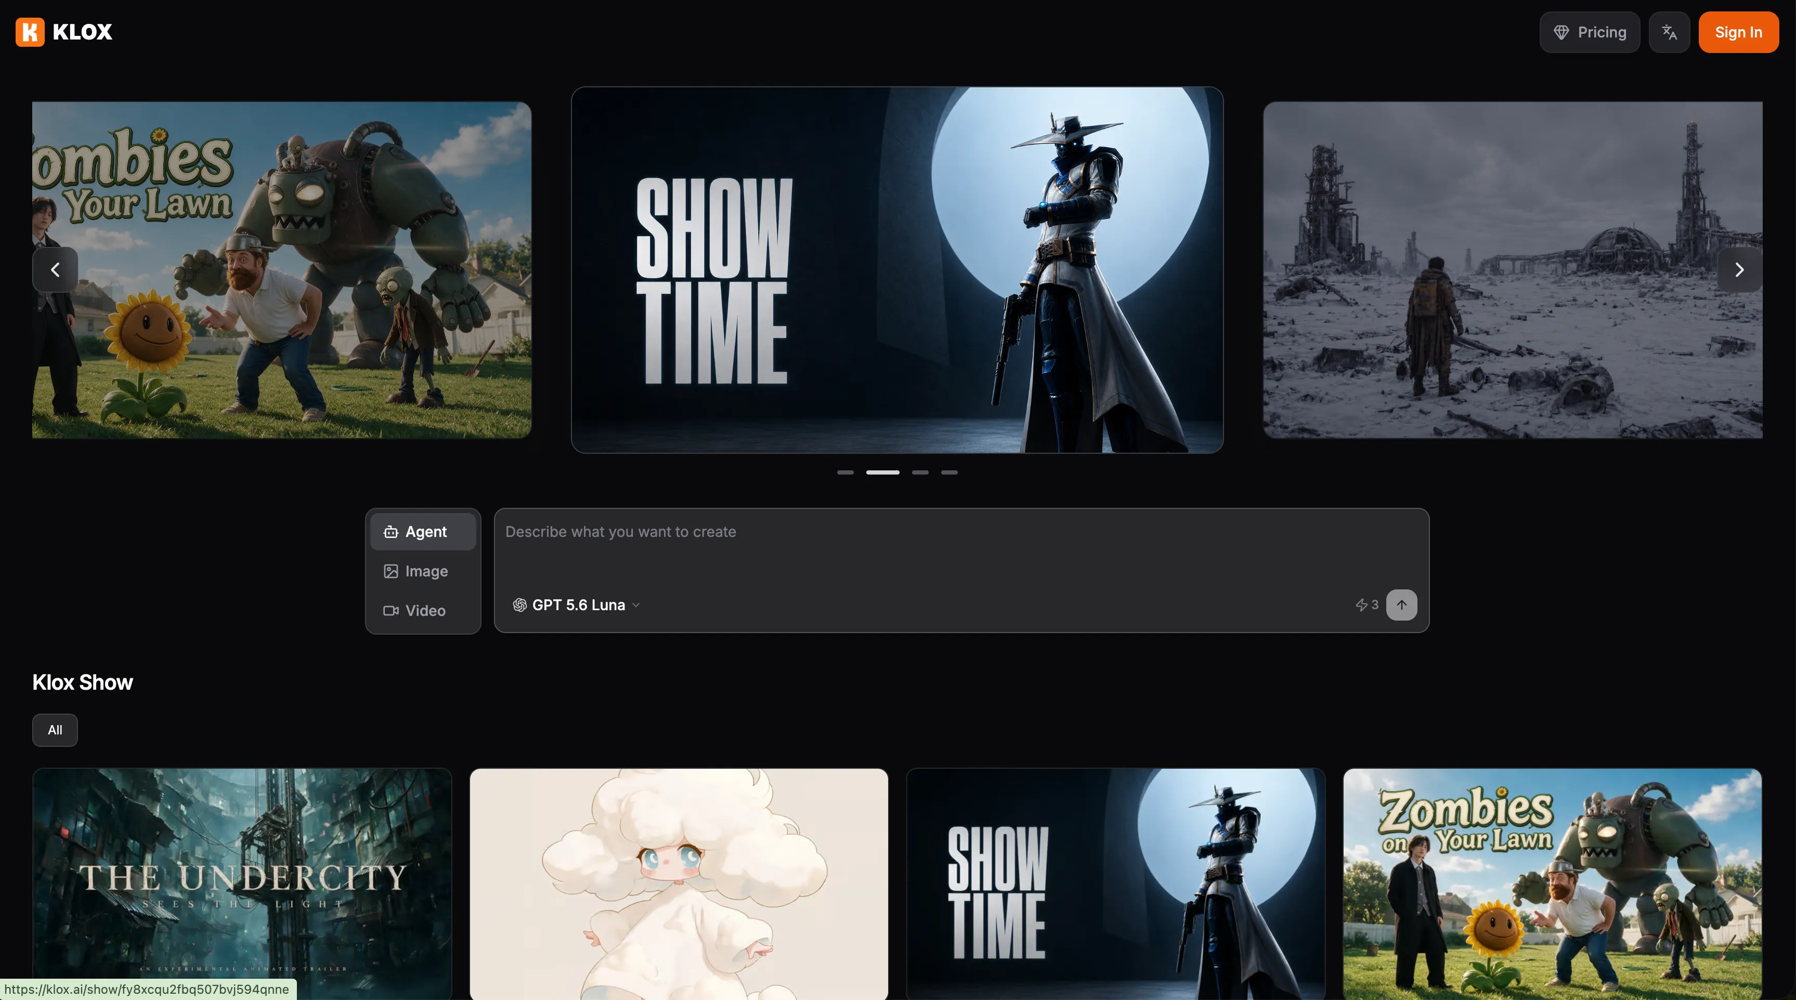
Task: Select the fourth carousel indicator dash
Action: click(949, 472)
